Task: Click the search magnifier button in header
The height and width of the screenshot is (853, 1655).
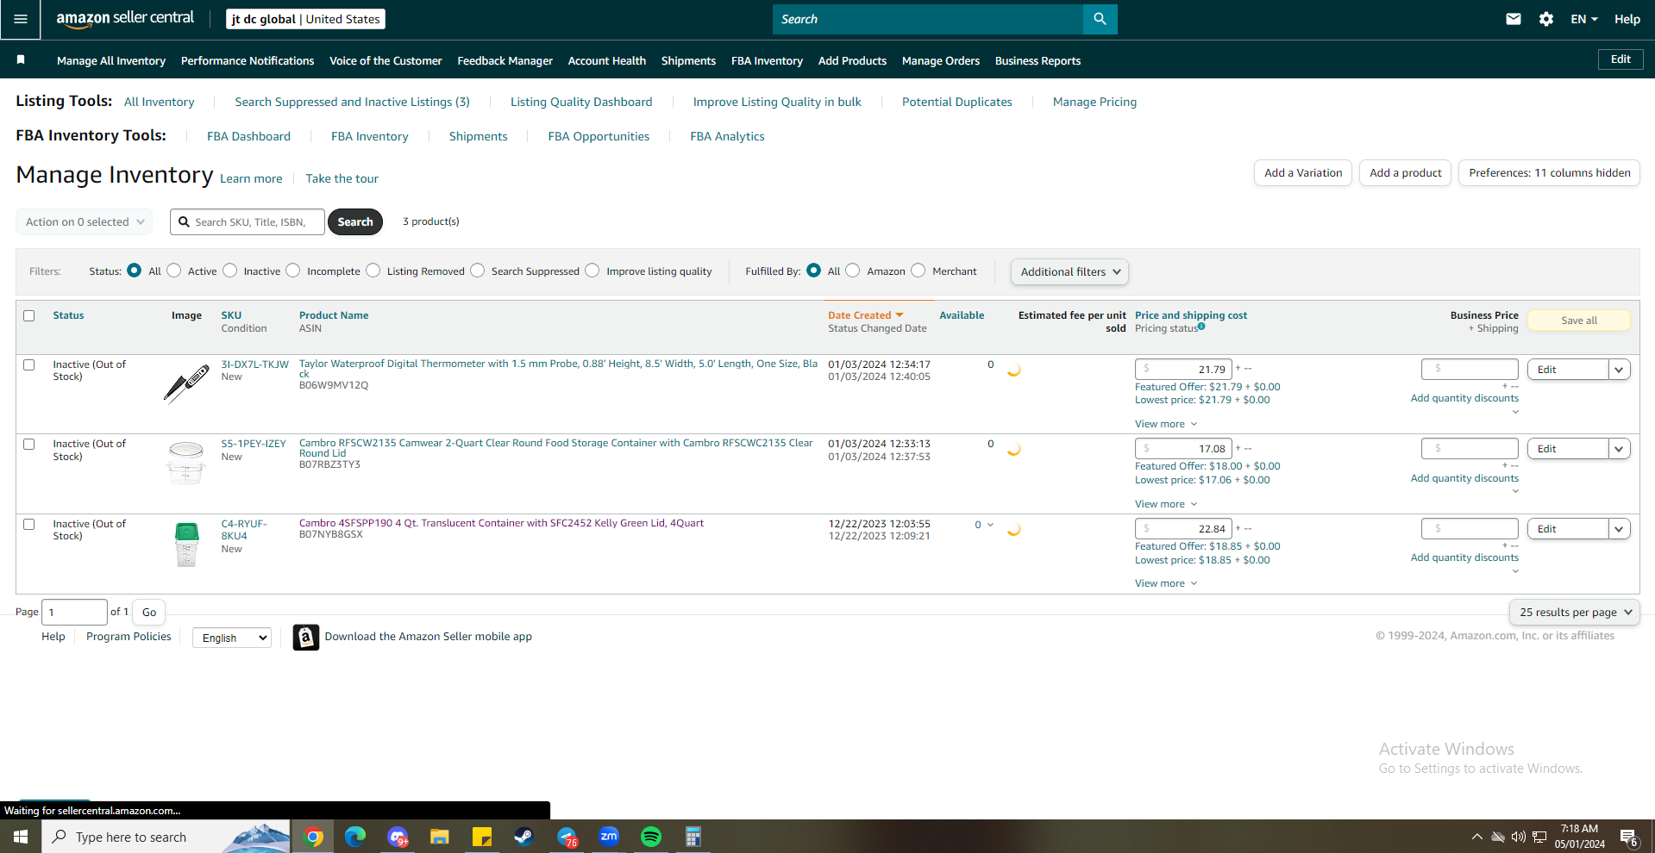Action: click(x=1100, y=19)
